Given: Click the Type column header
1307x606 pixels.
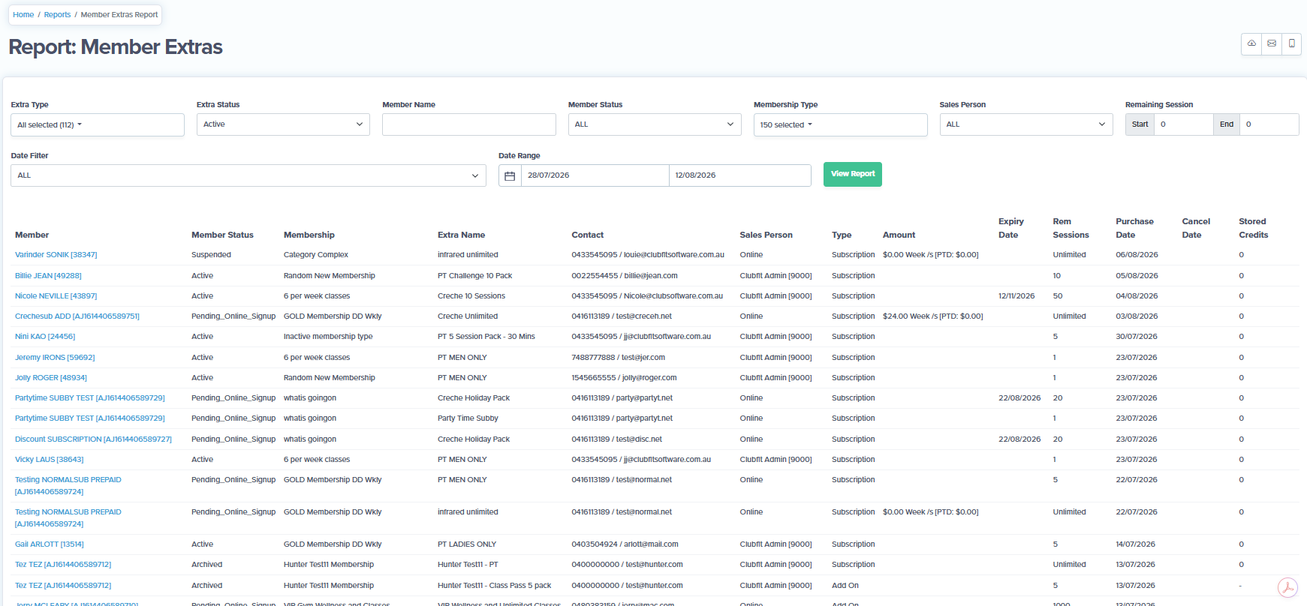Looking at the screenshot, I should coord(842,235).
